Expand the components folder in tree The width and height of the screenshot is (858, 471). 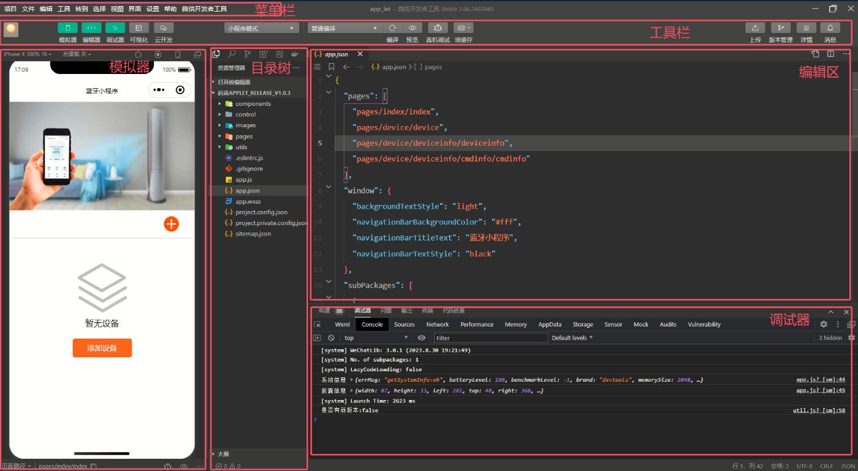[x=253, y=104]
